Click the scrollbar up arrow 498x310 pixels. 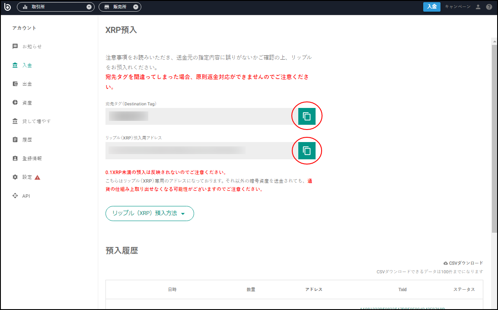click(x=495, y=41)
